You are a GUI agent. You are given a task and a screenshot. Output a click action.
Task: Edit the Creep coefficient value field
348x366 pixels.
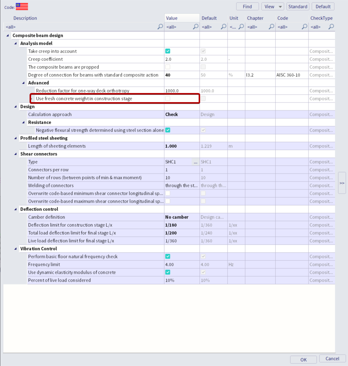click(182, 59)
